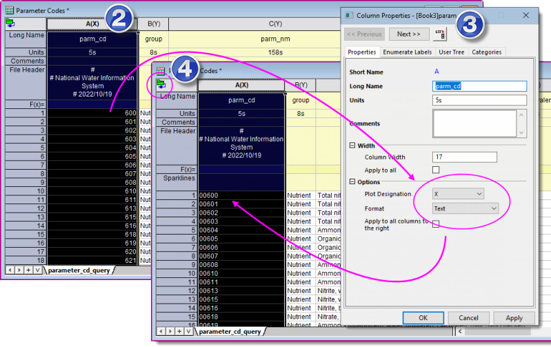Click the Comments text area

click(x=474, y=123)
